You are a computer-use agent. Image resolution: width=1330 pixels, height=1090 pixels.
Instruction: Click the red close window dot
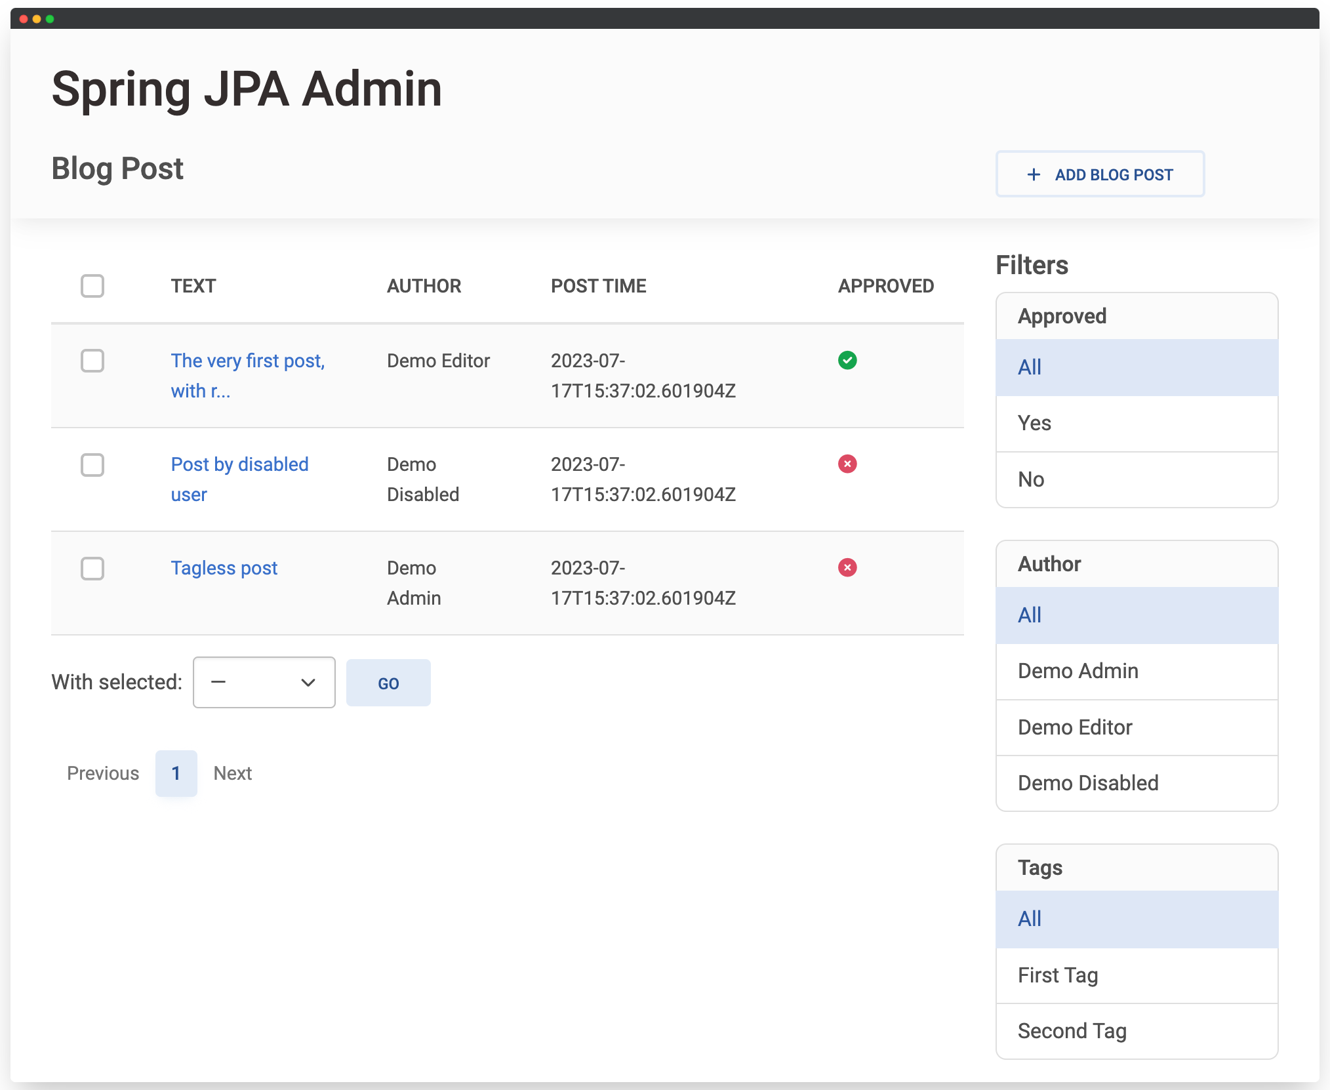[x=24, y=19]
